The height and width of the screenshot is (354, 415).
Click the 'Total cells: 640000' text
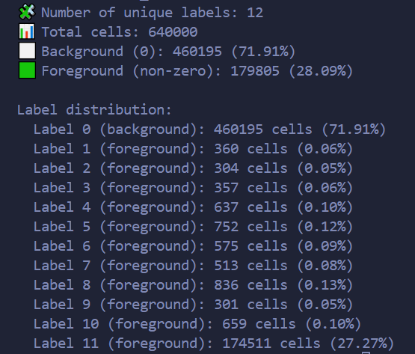point(120,32)
